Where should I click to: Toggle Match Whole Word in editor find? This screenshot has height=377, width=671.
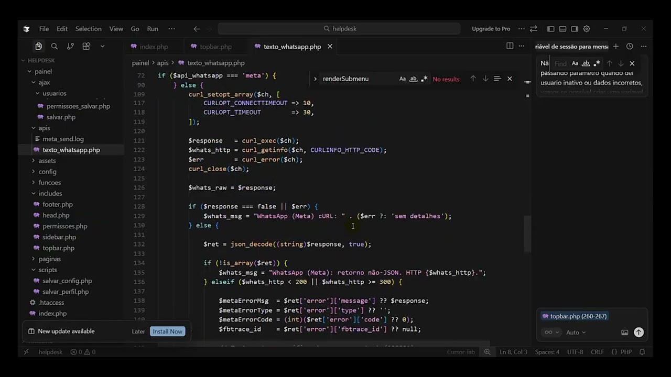(x=413, y=79)
